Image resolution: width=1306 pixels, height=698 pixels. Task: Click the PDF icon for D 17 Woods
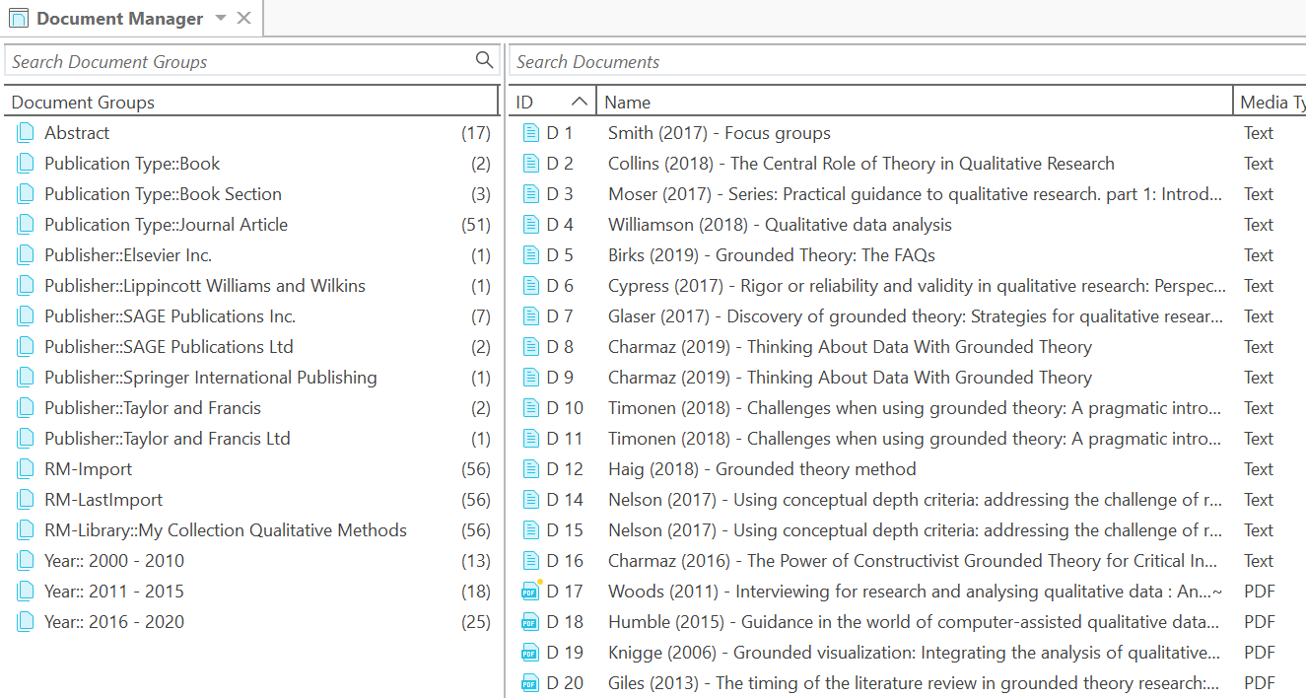(531, 592)
